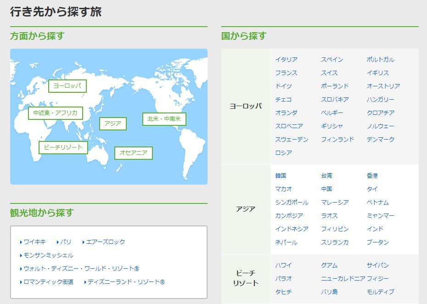Select 北米・中南米 region on the map
The image size is (427, 304).
[x=164, y=119]
